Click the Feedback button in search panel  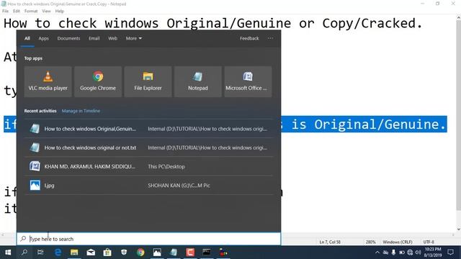[249, 38]
